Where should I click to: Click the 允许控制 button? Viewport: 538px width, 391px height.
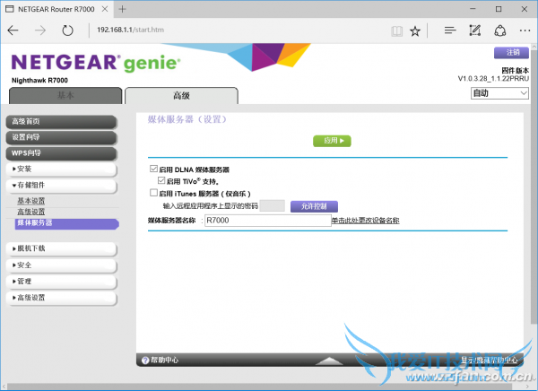pyautogui.click(x=314, y=206)
